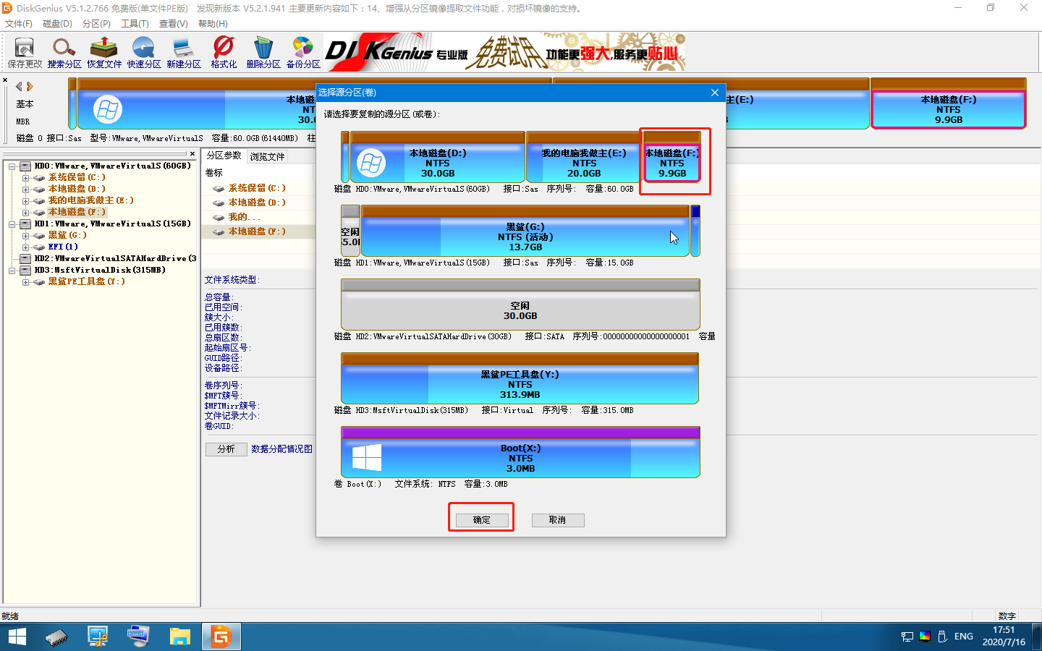The image size is (1042, 651).
Task: Close the 选择源分区 dialog
Action: (x=714, y=93)
